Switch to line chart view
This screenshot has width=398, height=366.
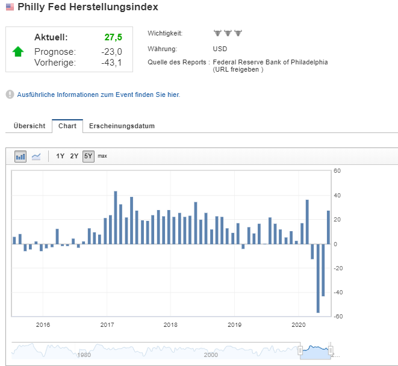pyautogui.click(x=36, y=157)
